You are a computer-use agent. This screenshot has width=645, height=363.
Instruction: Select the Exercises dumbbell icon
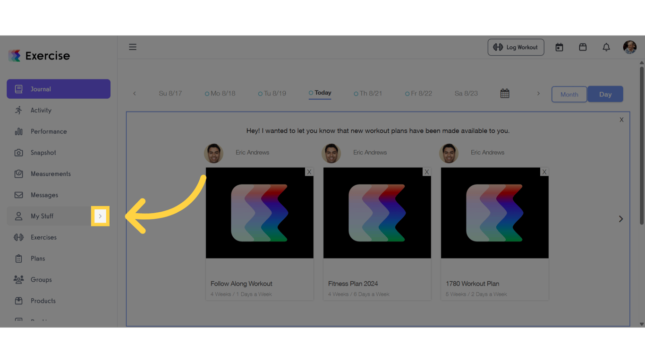[19, 237]
